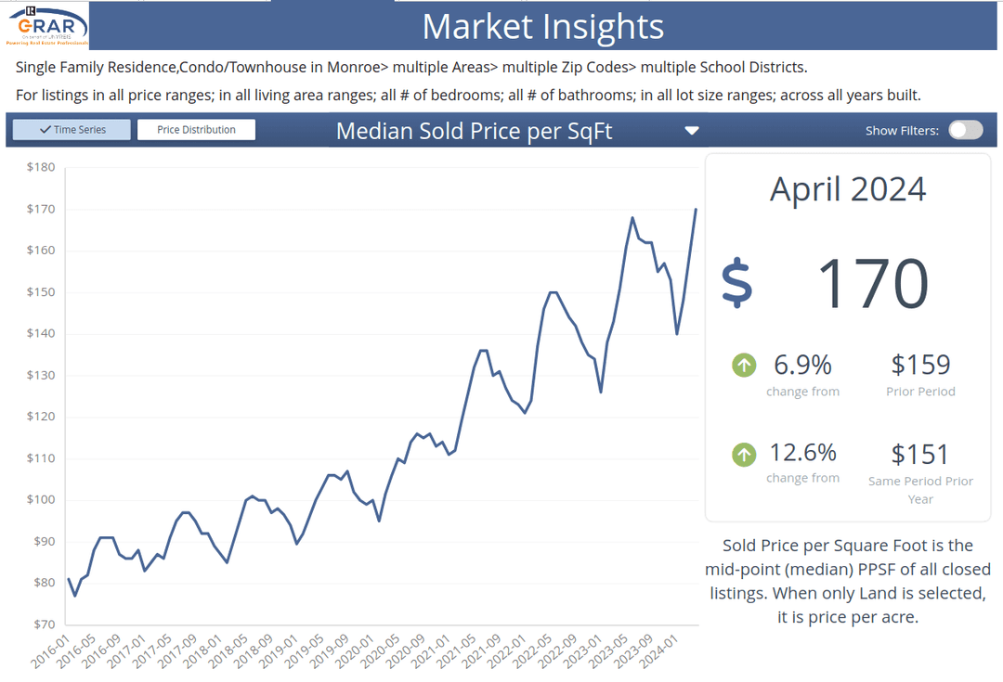Open the metric dropdown arrow

click(x=691, y=131)
